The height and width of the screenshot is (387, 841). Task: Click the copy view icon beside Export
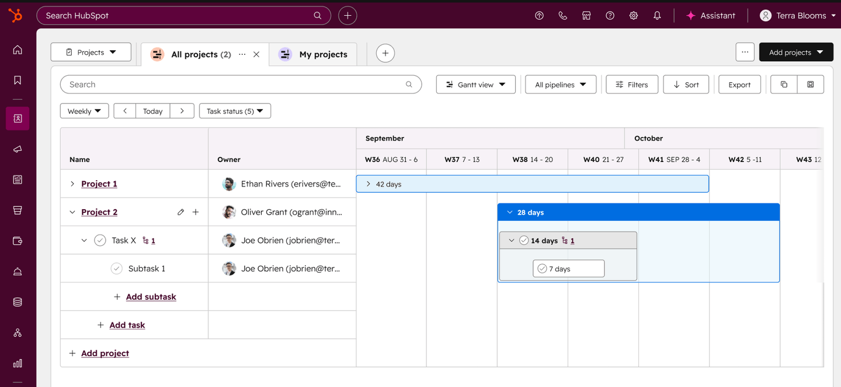pyautogui.click(x=784, y=85)
